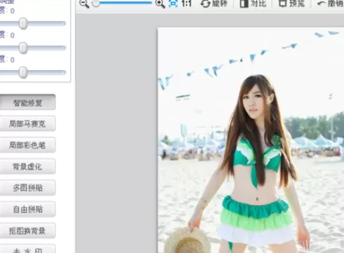The height and width of the screenshot is (253, 344).
Task: Click the 对比 compare button
Action: click(253, 4)
